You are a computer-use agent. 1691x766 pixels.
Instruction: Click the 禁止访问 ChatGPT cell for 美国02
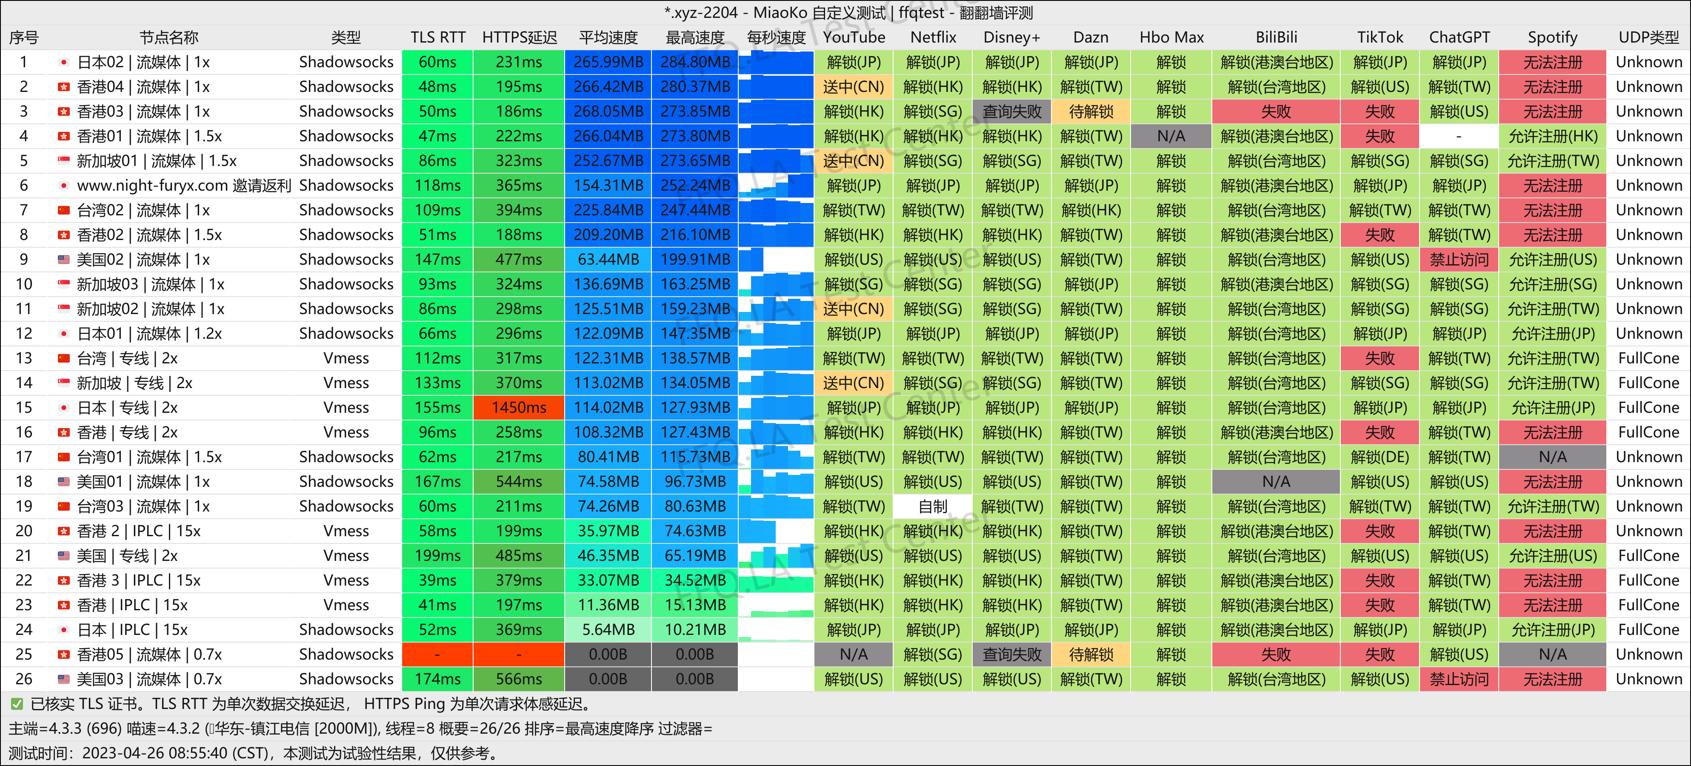(x=1459, y=259)
